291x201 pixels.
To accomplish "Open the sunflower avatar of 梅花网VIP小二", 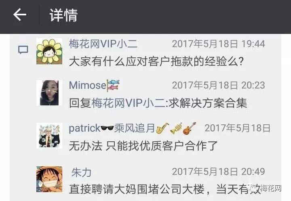I will click(x=49, y=51).
